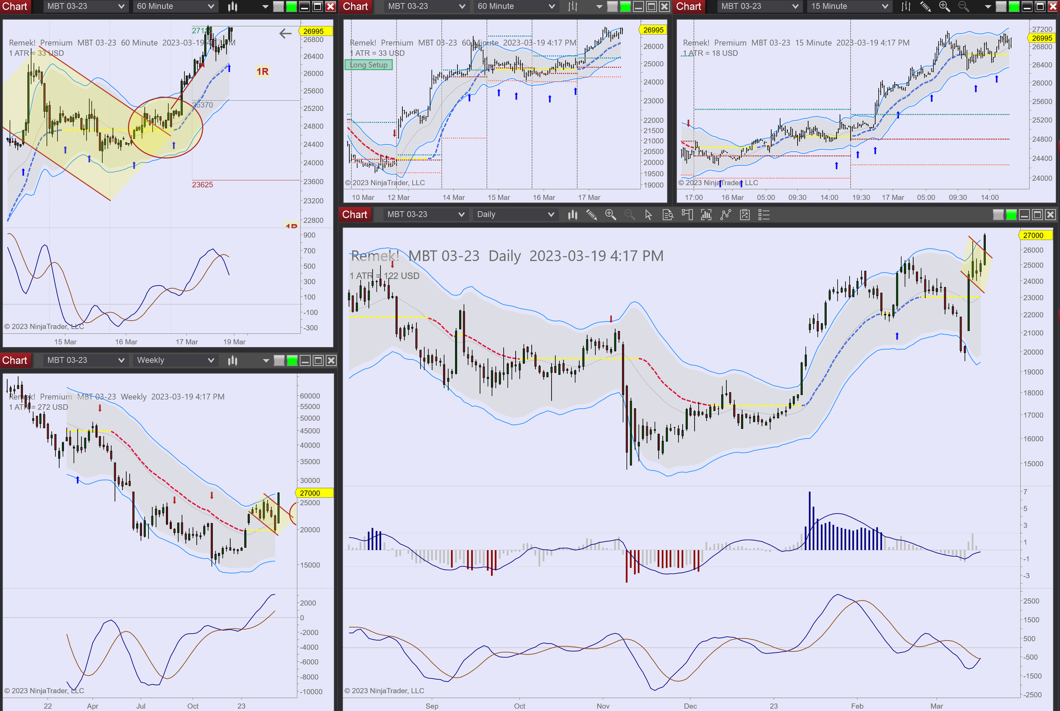This screenshot has width=1060, height=711.
Task: Toggle green instrument link on Weekly chart
Action: pyautogui.click(x=292, y=361)
